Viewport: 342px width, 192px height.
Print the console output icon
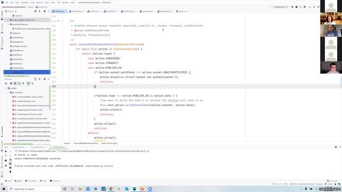pos(10,167)
